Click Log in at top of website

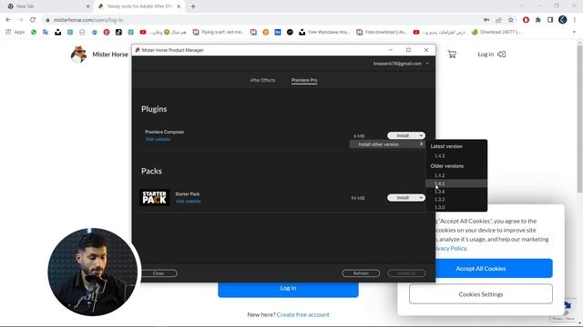[x=491, y=54]
